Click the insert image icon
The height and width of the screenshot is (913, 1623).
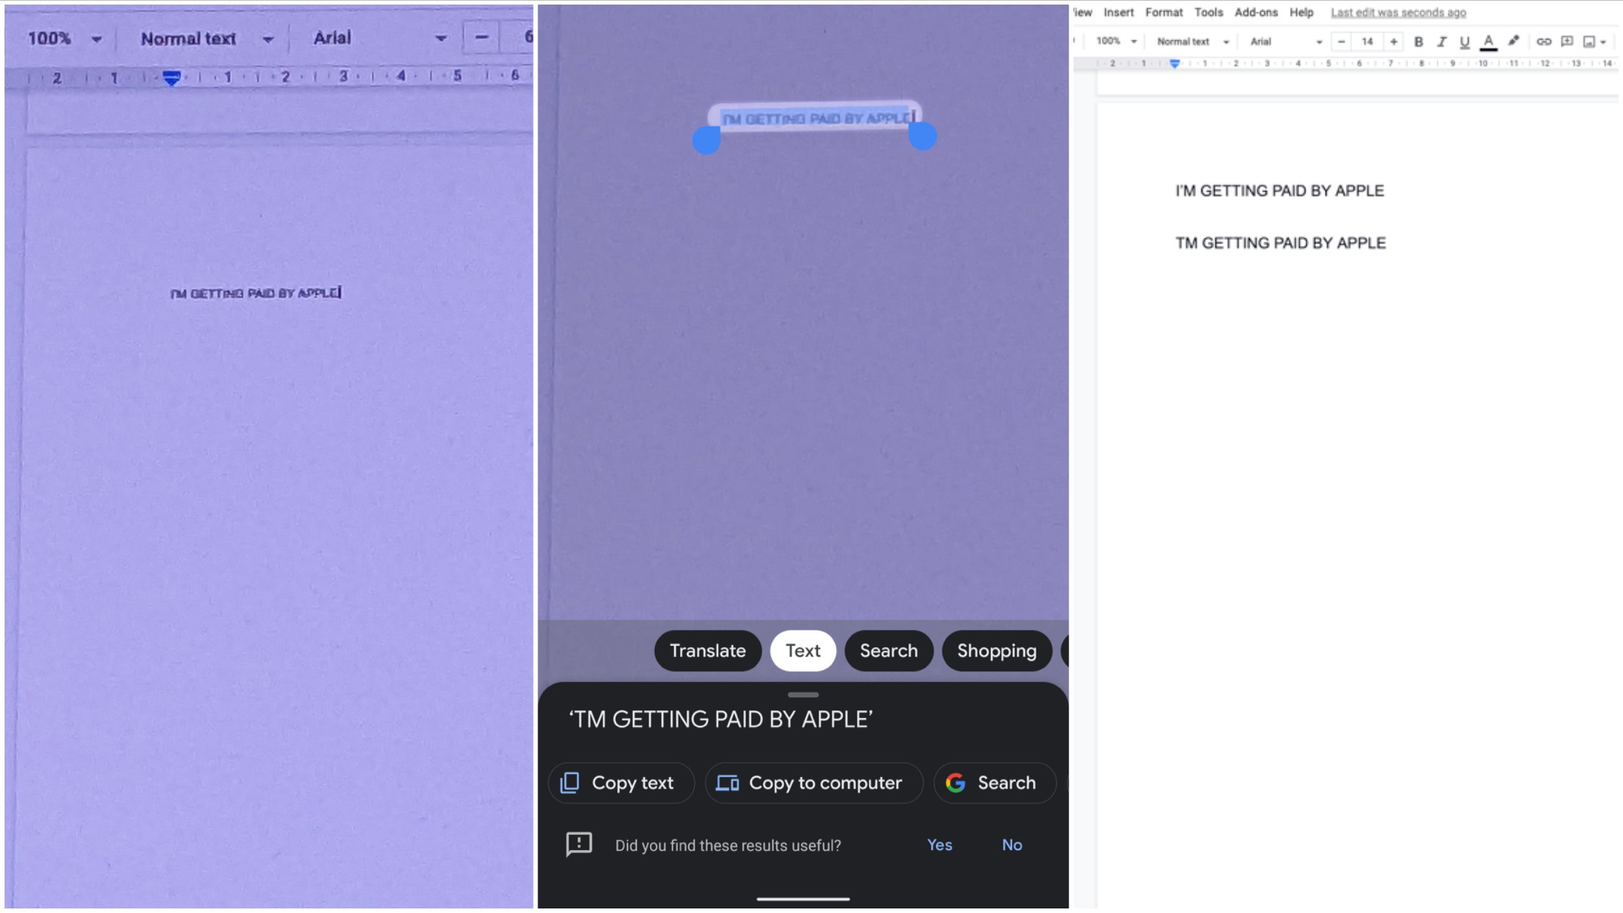(1589, 42)
